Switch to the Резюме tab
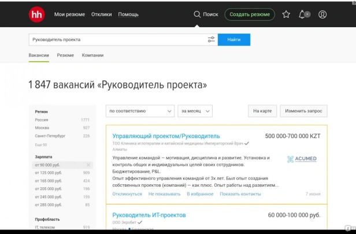The width and height of the screenshot is (356, 234). click(65, 55)
